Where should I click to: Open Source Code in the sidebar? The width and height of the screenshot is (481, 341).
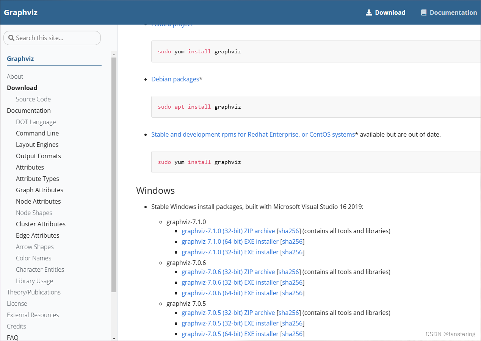coord(33,99)
